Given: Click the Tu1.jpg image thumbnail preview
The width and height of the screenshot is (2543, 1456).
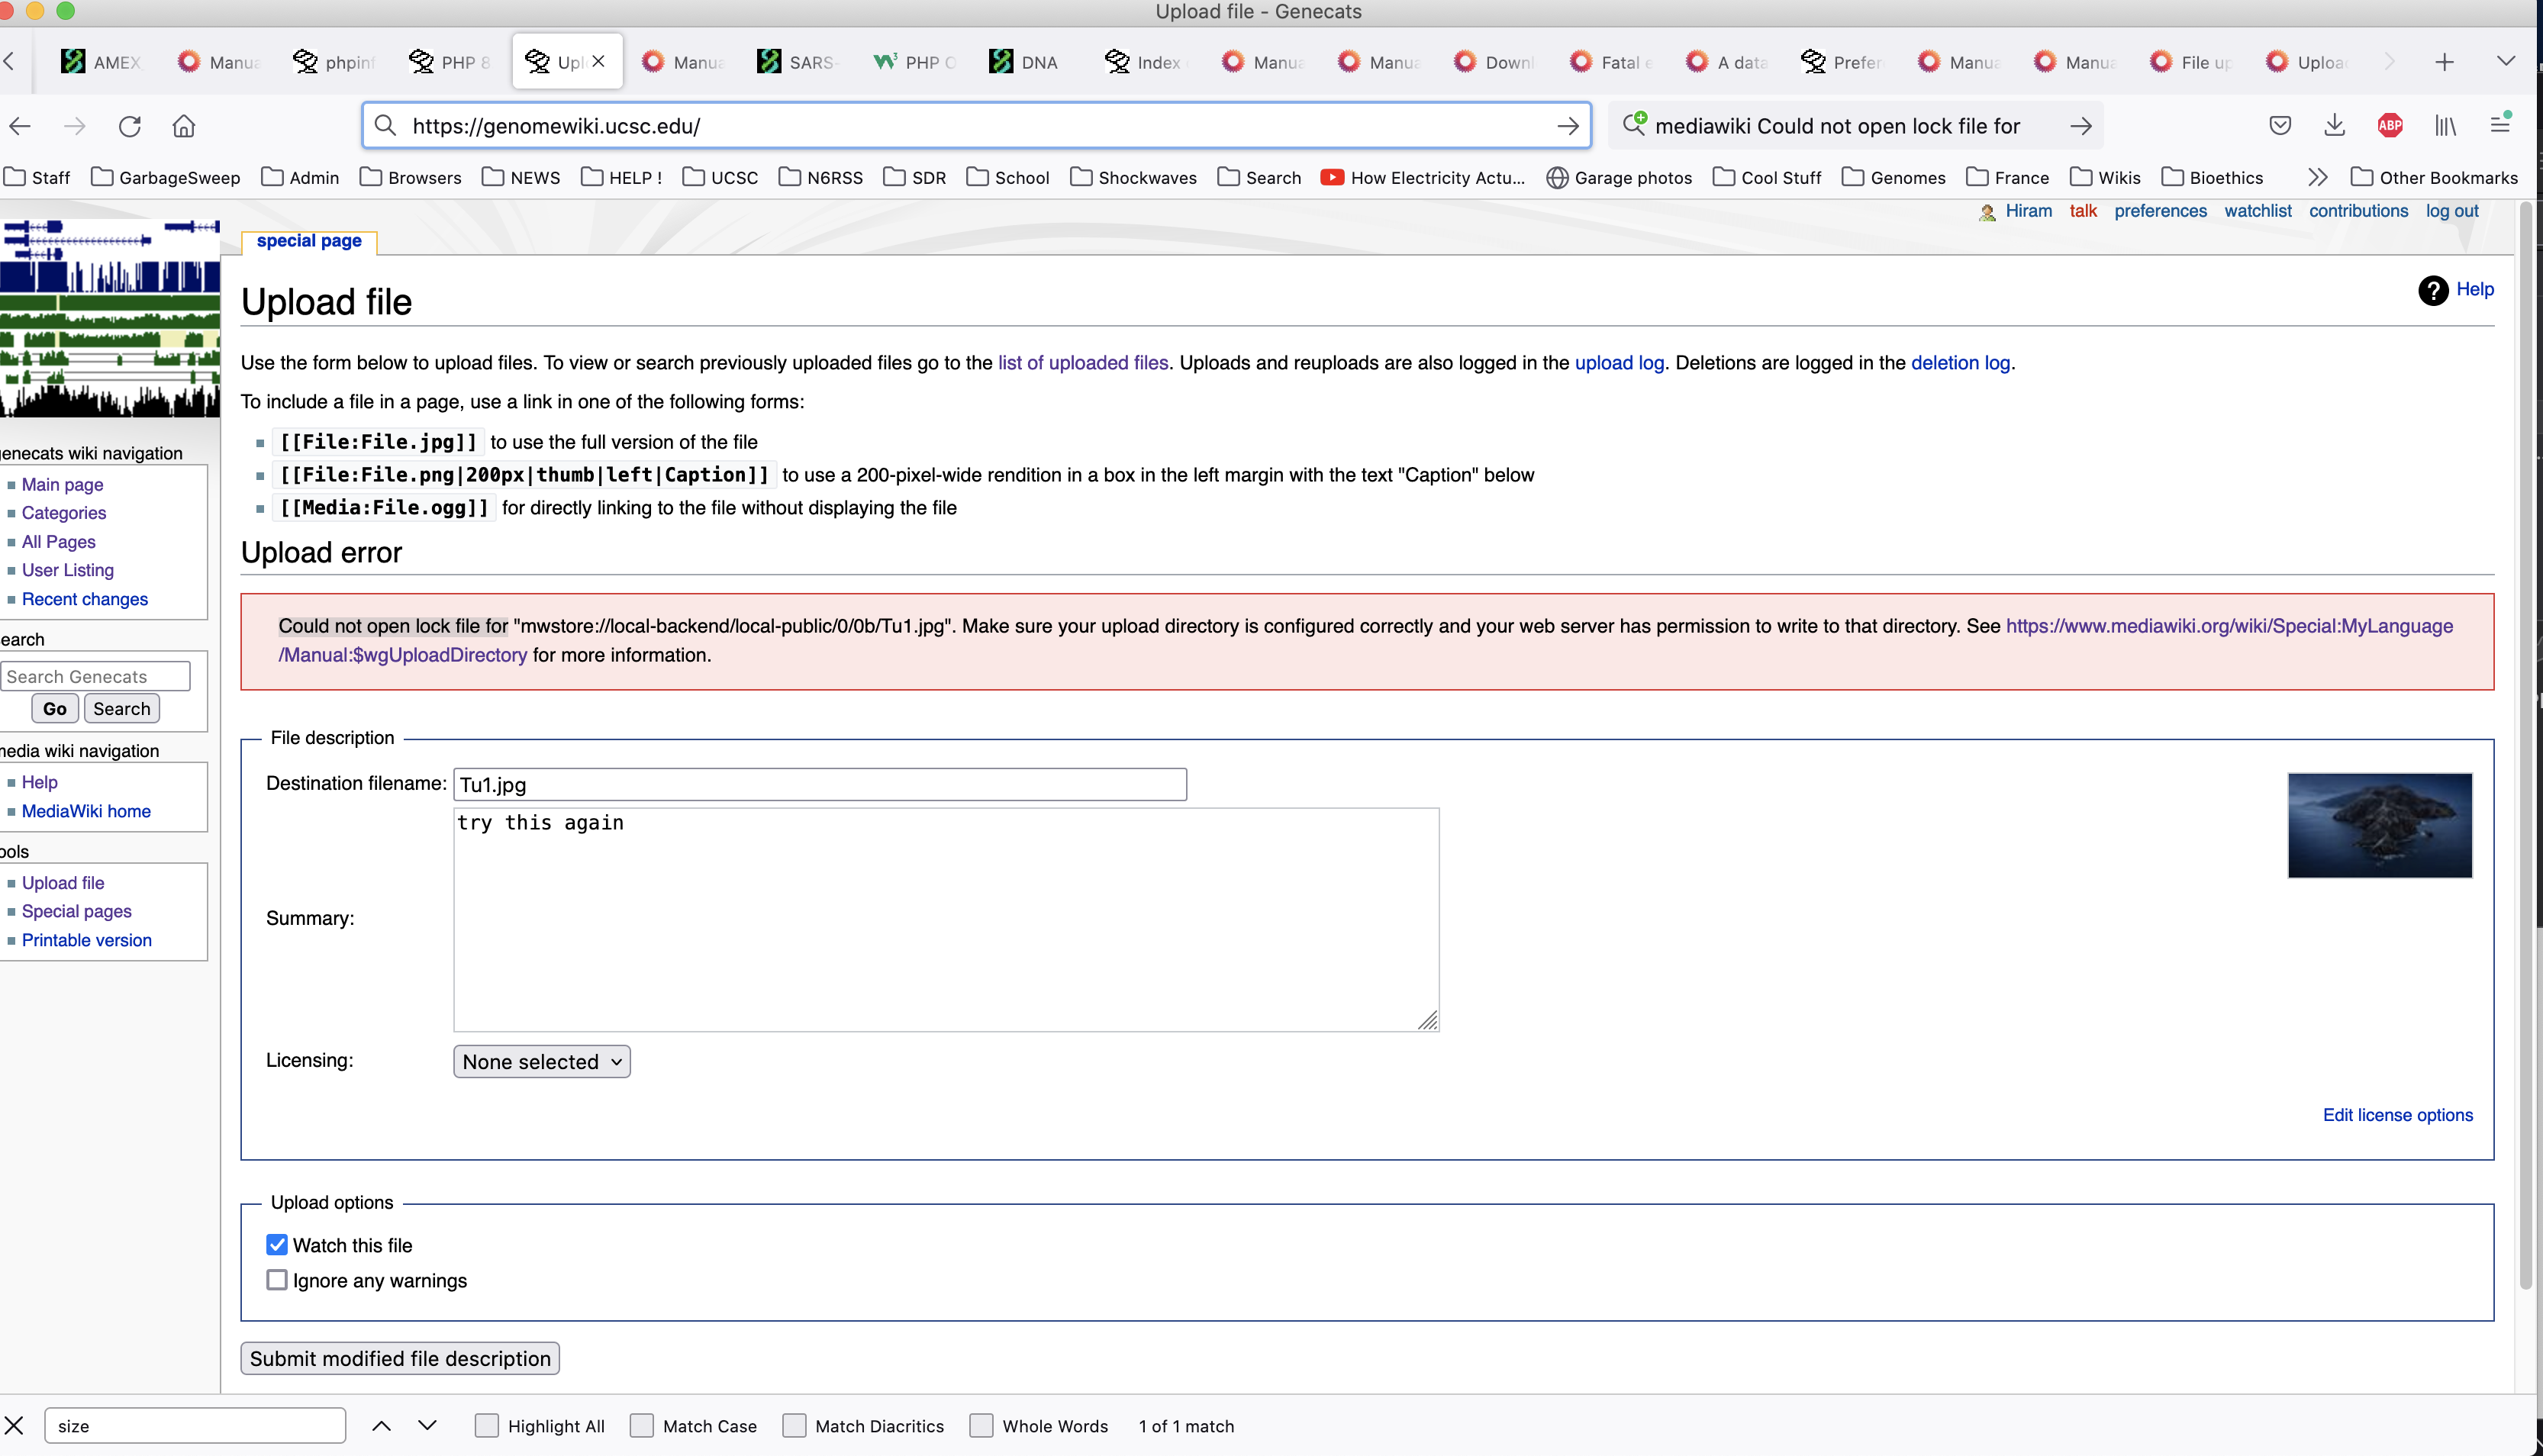Looking at the screenshot, I should tap(2379, 825).
